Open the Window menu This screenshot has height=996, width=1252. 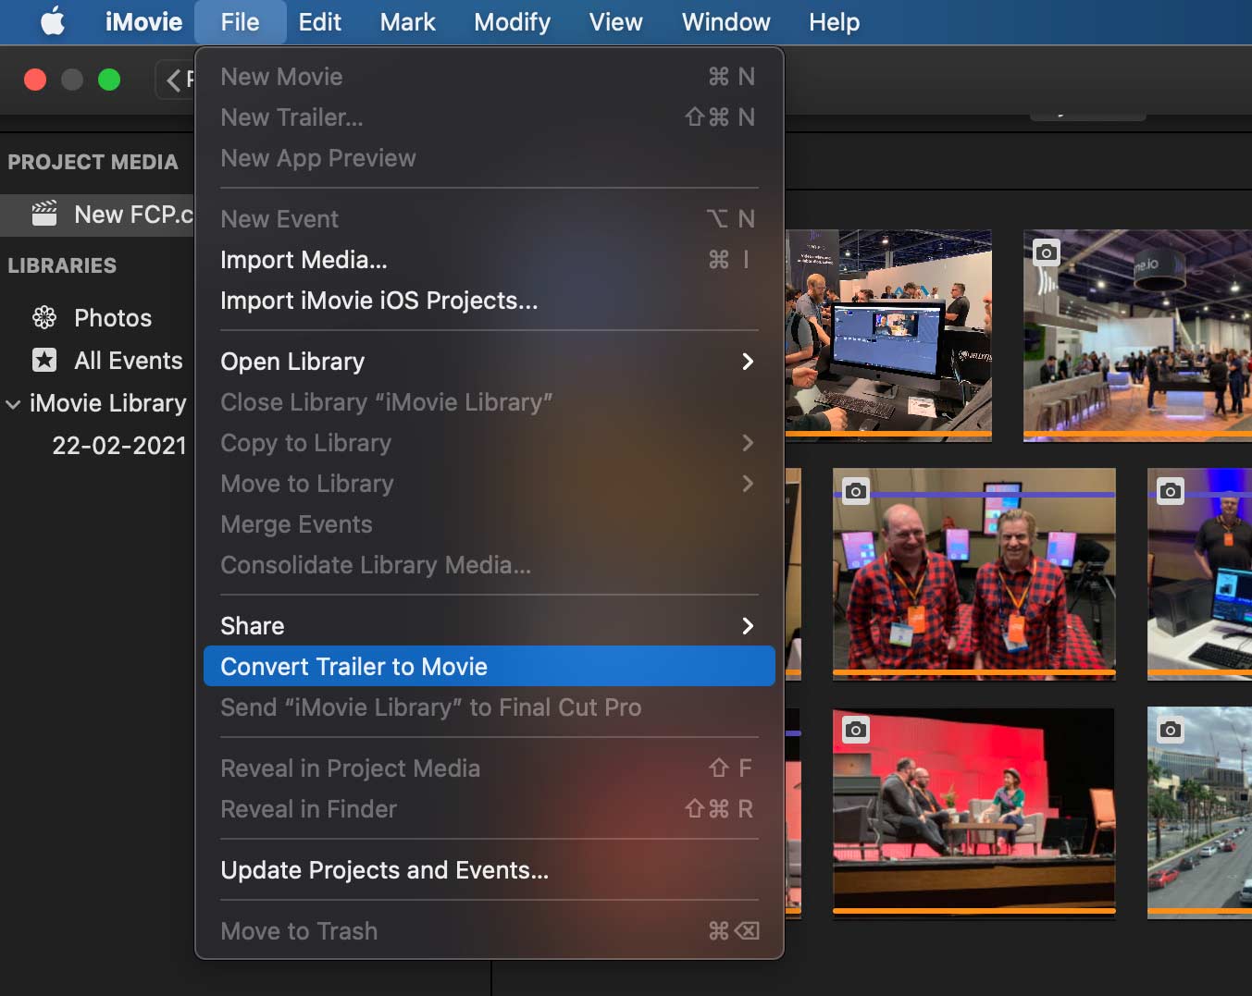(725, 22)
